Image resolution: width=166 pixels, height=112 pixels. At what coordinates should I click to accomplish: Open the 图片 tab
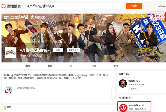tap(116, 66)
